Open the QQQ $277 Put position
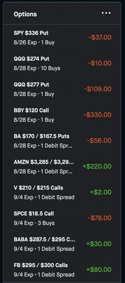 click(62, 89)
